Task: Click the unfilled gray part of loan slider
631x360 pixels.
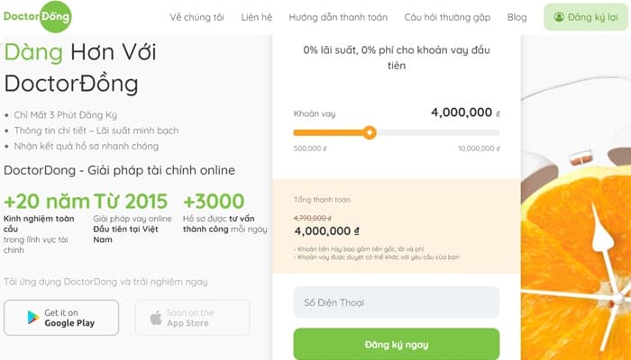Action: (x=437, y=132)
